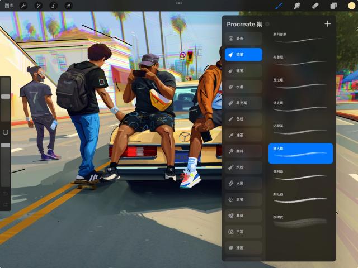Open the active color circle picker

[x=352, y=6]
